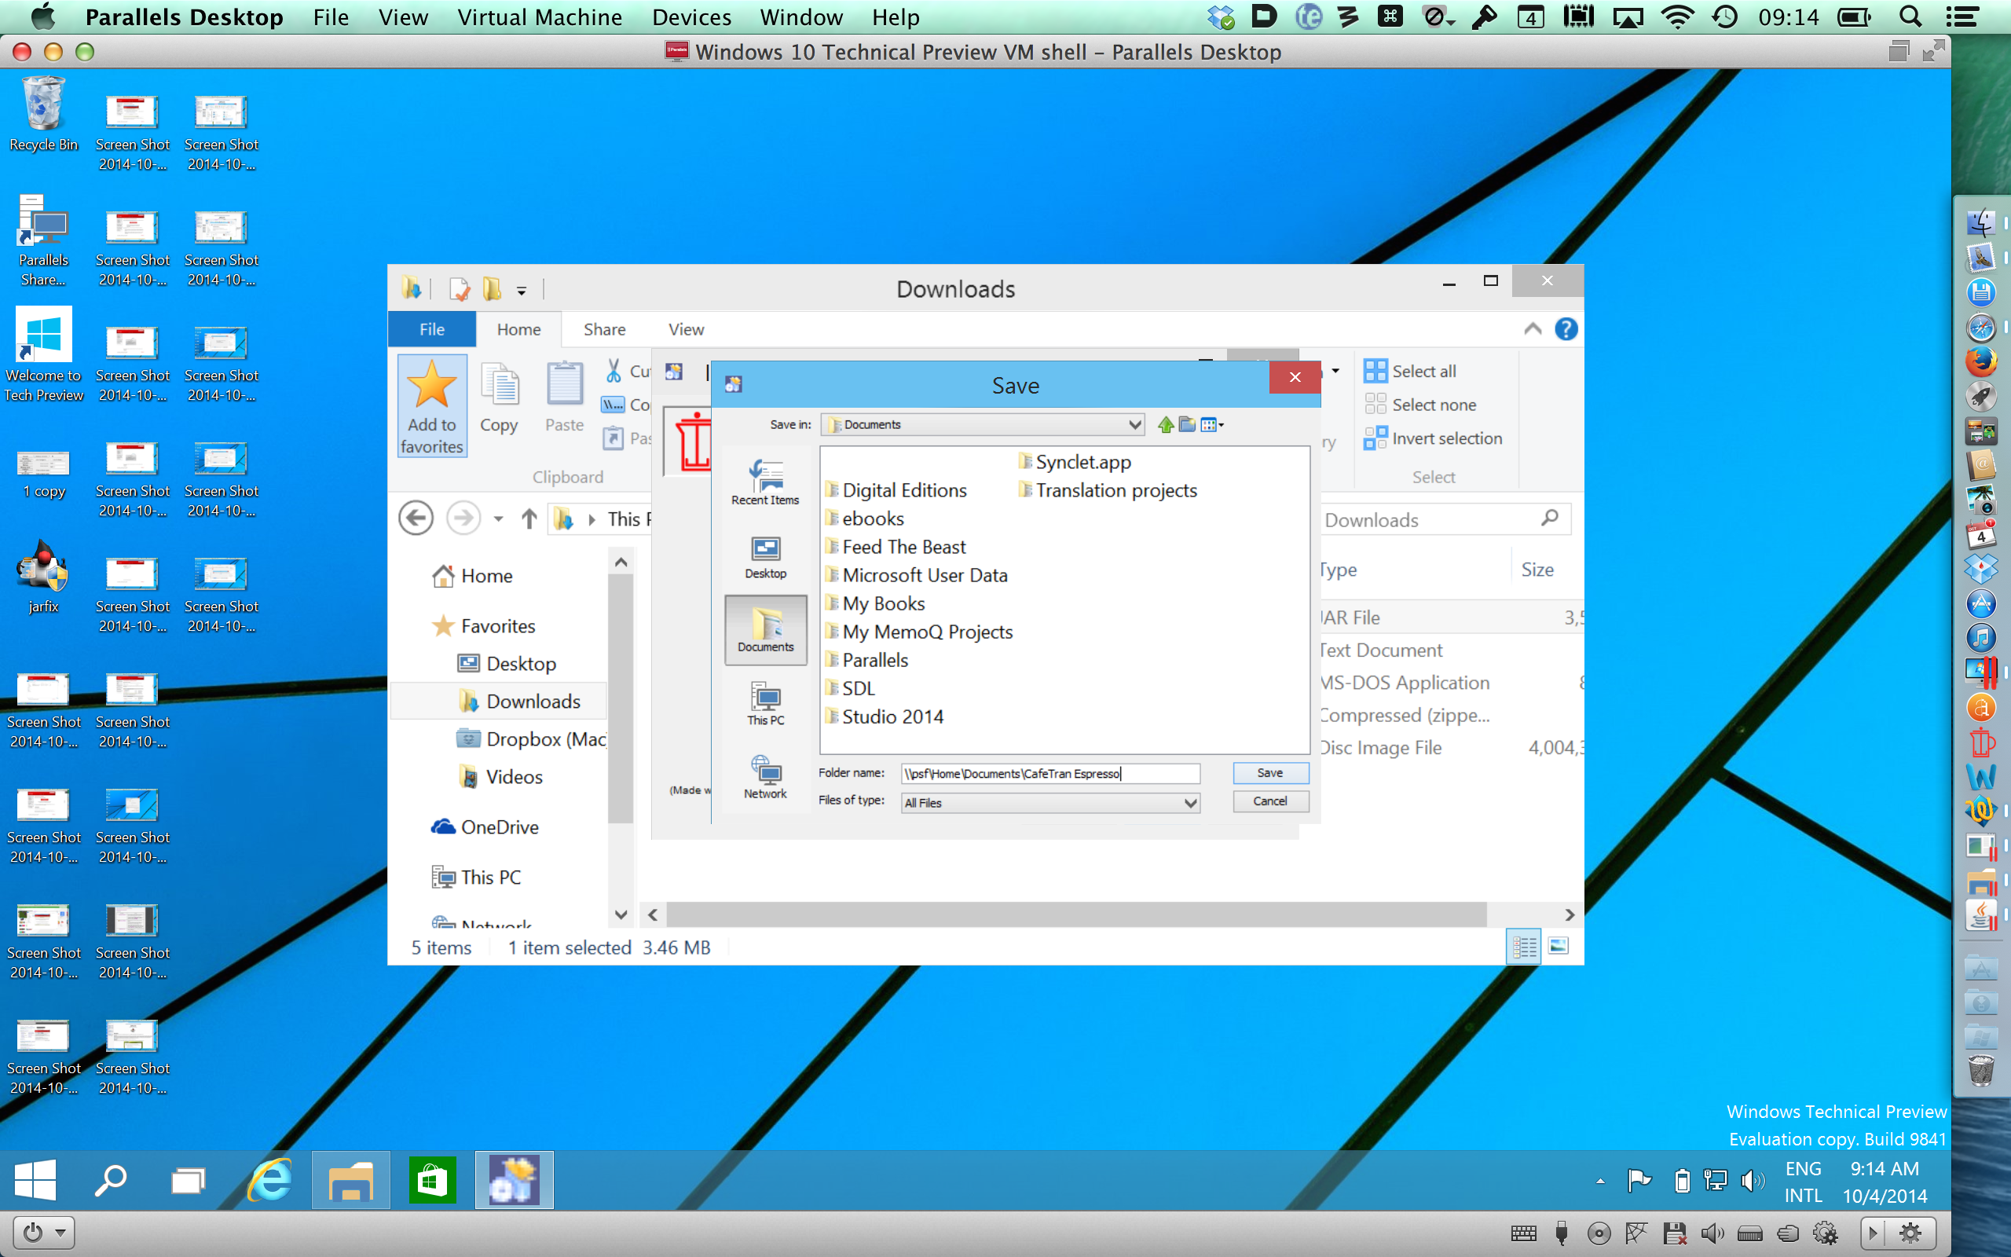Click the Folder name text field
This screenshot has width=2011, height=1257.
click(x=1049, y=774)
